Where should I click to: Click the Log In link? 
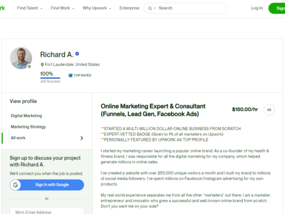coord(257,8)
